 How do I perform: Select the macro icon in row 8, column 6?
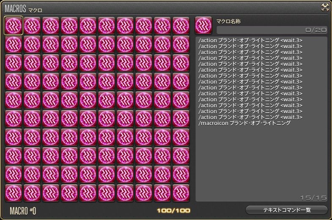(107, 156)
